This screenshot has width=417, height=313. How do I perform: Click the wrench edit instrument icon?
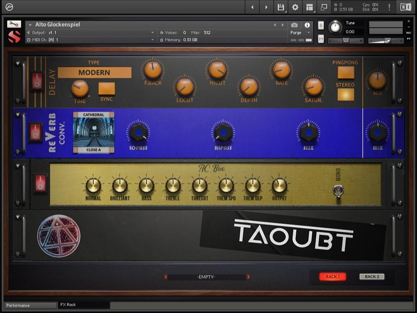pyautogui.click(x=14, y=24)
